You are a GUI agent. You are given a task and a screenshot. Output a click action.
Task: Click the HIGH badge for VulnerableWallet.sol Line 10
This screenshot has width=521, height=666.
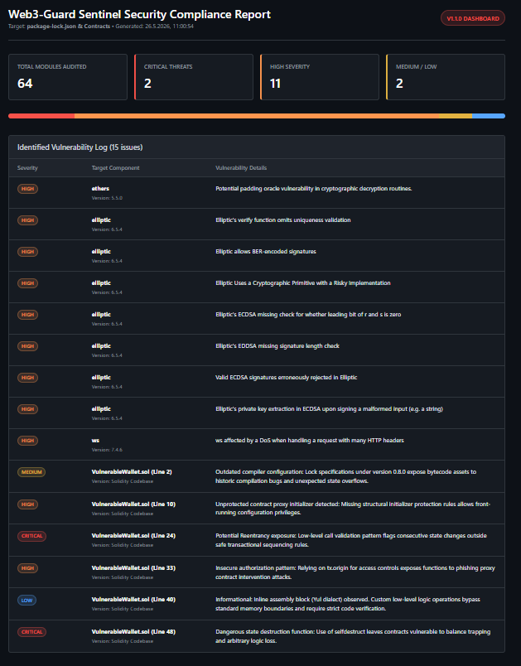27,504
